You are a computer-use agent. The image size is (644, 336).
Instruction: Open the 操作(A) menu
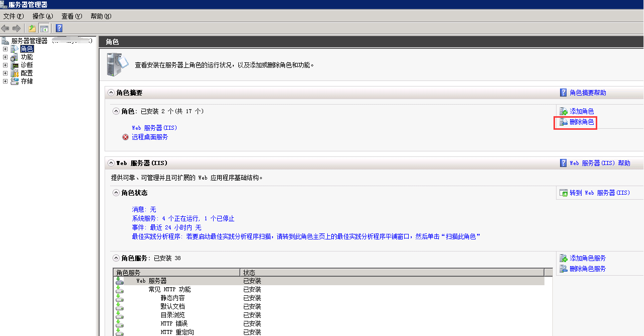(42, 16)
